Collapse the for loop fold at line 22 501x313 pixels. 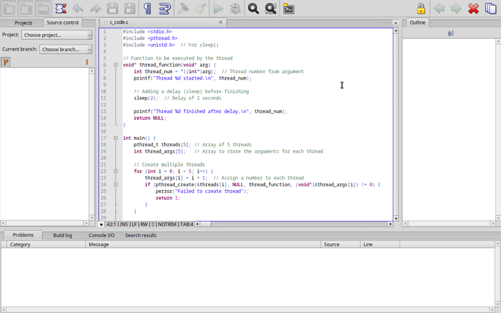pyautogui.click(x=116, y=171)
